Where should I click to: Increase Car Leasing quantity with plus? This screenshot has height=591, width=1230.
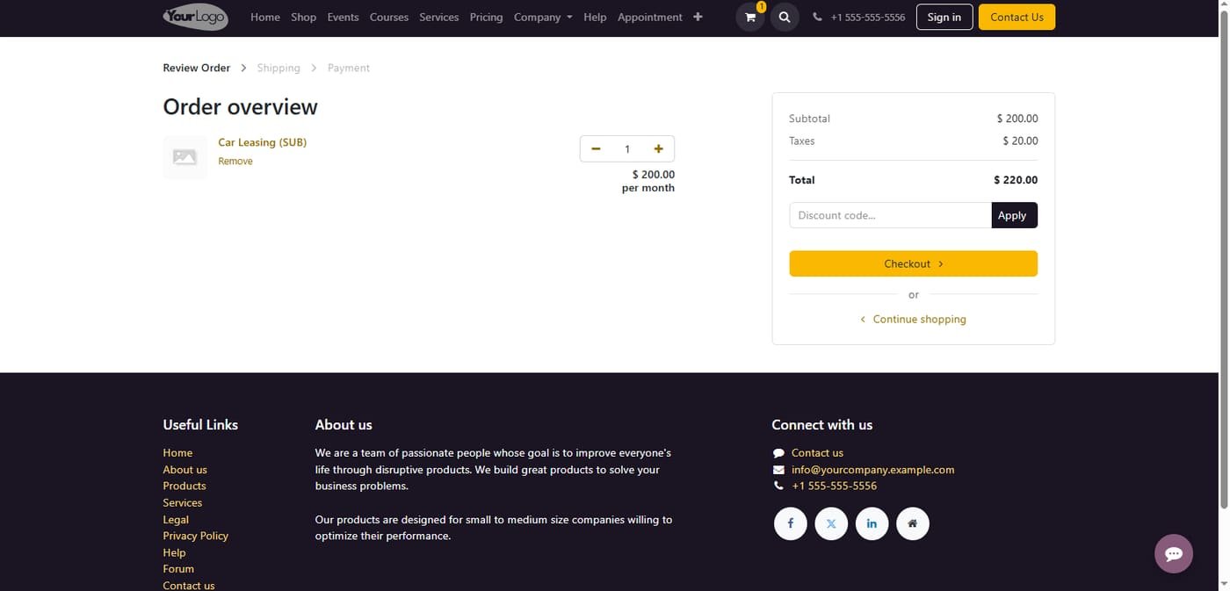pyautogui.click(x=658, y=148)
